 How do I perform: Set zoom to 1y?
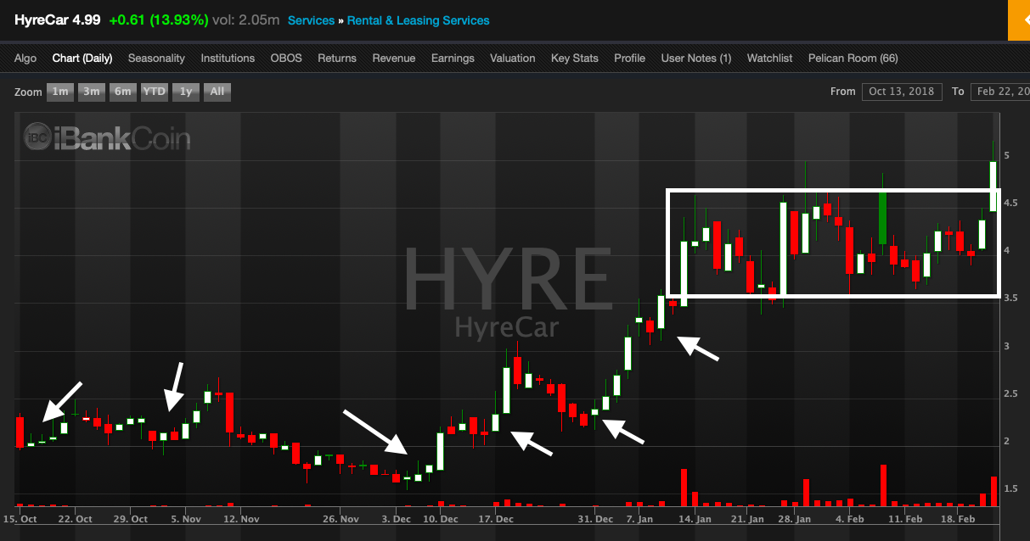[186, 92]
